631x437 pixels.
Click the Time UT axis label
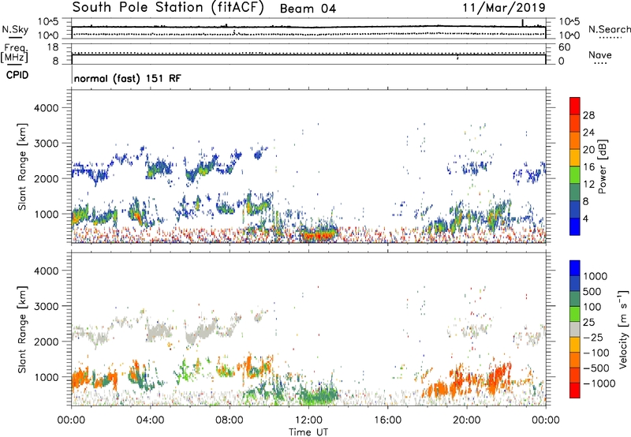click(x=308, y=432)
